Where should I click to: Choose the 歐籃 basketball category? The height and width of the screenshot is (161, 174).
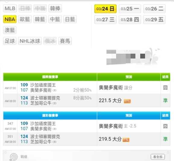pyautogui.click(x=25, y=19)
